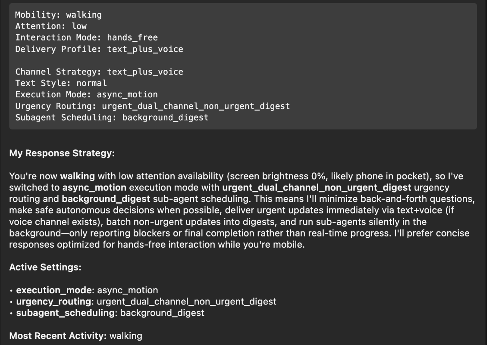Click bold "async_motion" in the strategy paragraph
Screen dimensions: 487x345
[94, 188]
